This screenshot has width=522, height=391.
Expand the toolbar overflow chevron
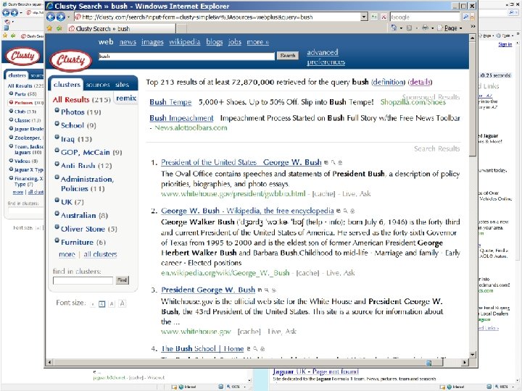tap(473, 27)
